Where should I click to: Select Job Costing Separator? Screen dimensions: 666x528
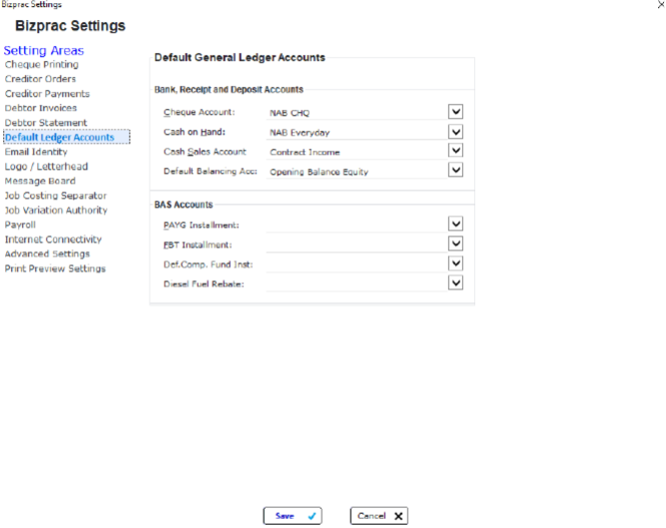coord(56,196)
